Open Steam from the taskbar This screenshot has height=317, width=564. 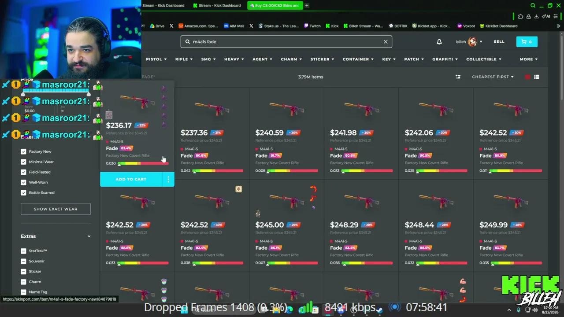click(x=379, y=310)
